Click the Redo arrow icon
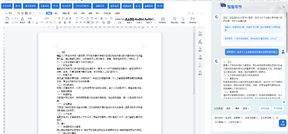Image resolution: width=288 pixels, height=134 pixels. (39, 13)
